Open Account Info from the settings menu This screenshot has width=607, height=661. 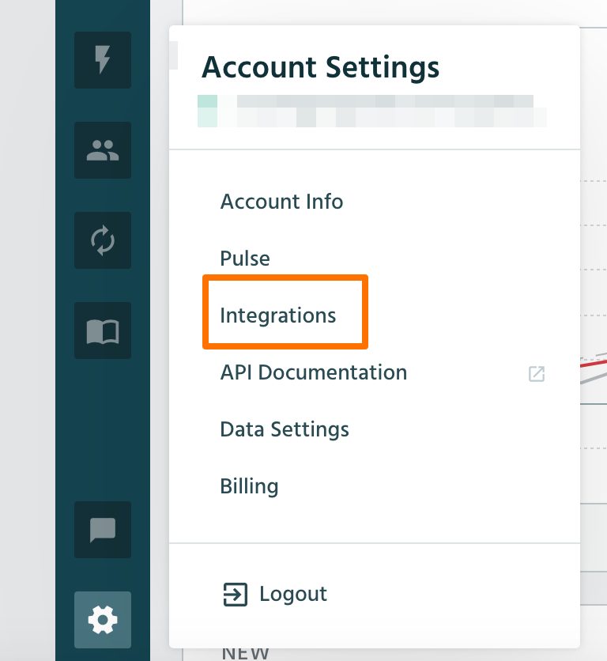[281, 202]
